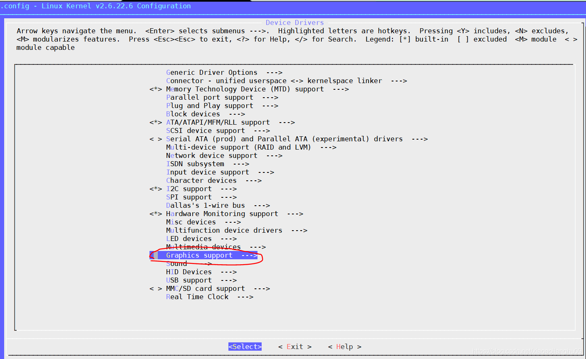Open Parallel port support submenu

(x=222, y=97)
